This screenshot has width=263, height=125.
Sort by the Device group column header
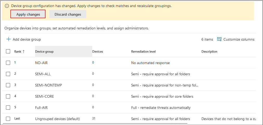(x=44, y=52)
